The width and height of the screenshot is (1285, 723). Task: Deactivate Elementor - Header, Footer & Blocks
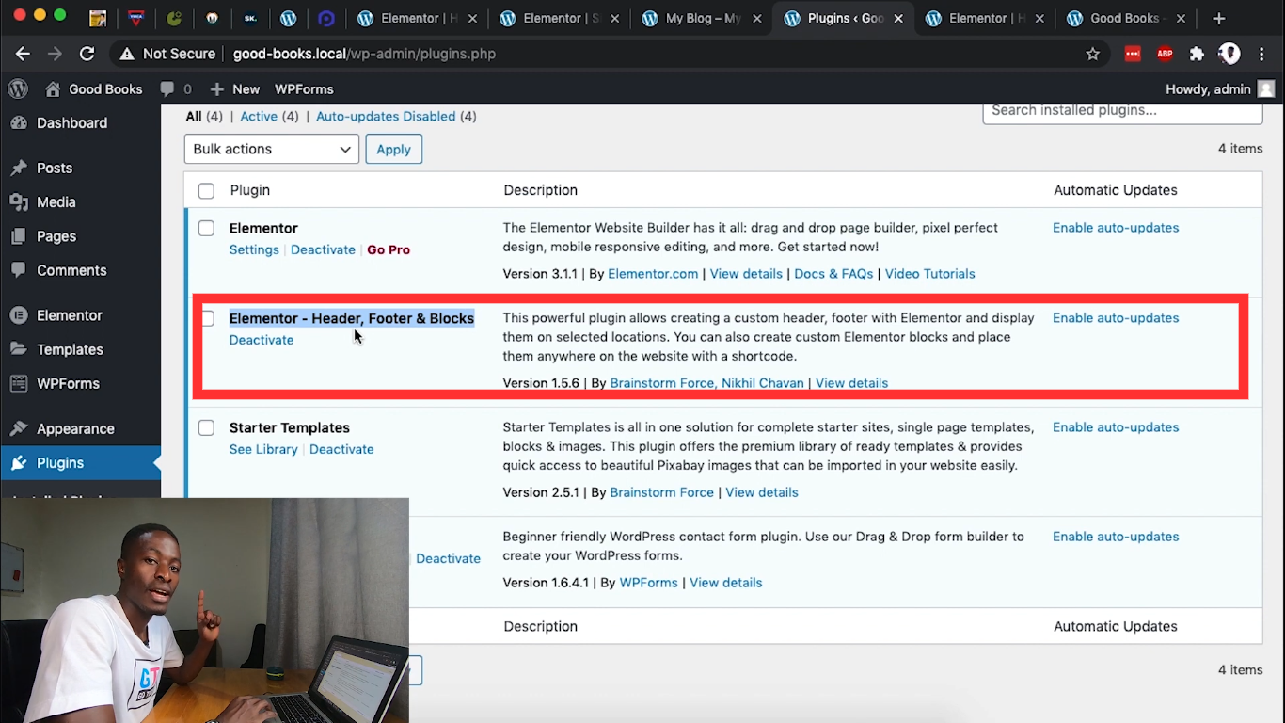[262, 340]
